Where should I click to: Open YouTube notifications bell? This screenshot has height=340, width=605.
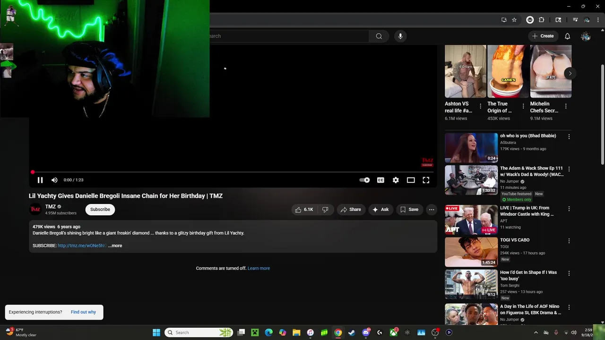pos(567,36)
